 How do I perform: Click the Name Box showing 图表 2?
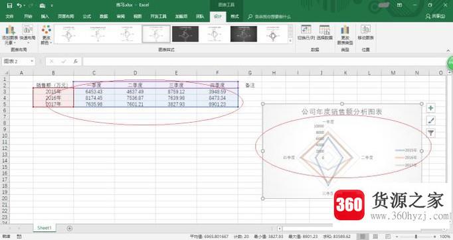[x=15, y=61]
